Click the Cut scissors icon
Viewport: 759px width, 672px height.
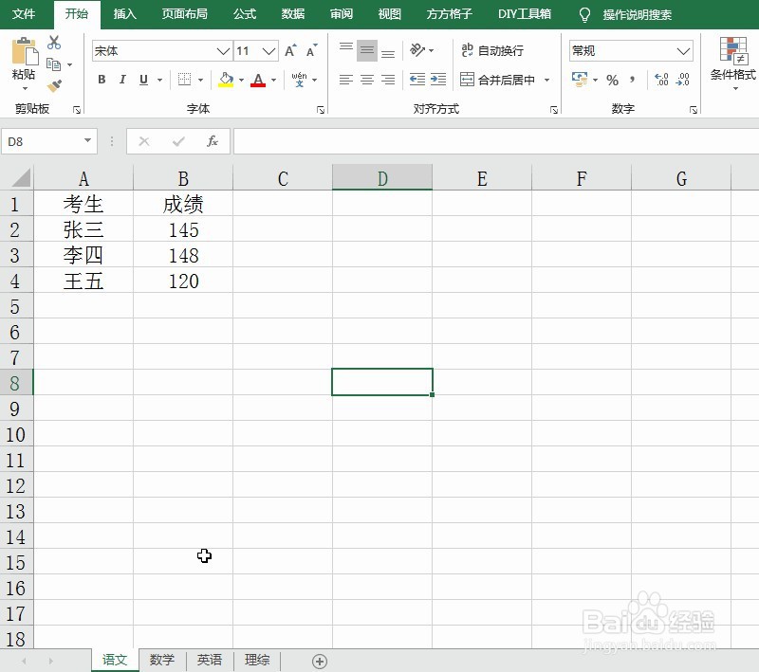coord(53,43)
